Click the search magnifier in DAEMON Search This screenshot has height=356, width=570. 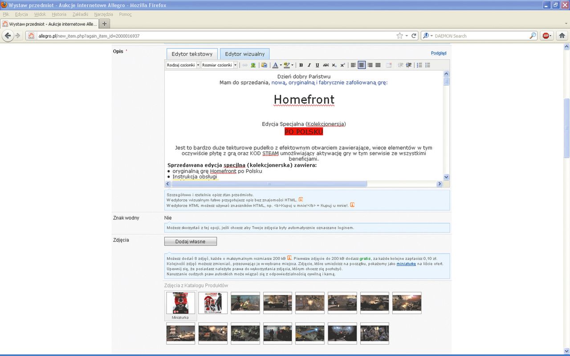pyautogui.click(x=533, y=36)
